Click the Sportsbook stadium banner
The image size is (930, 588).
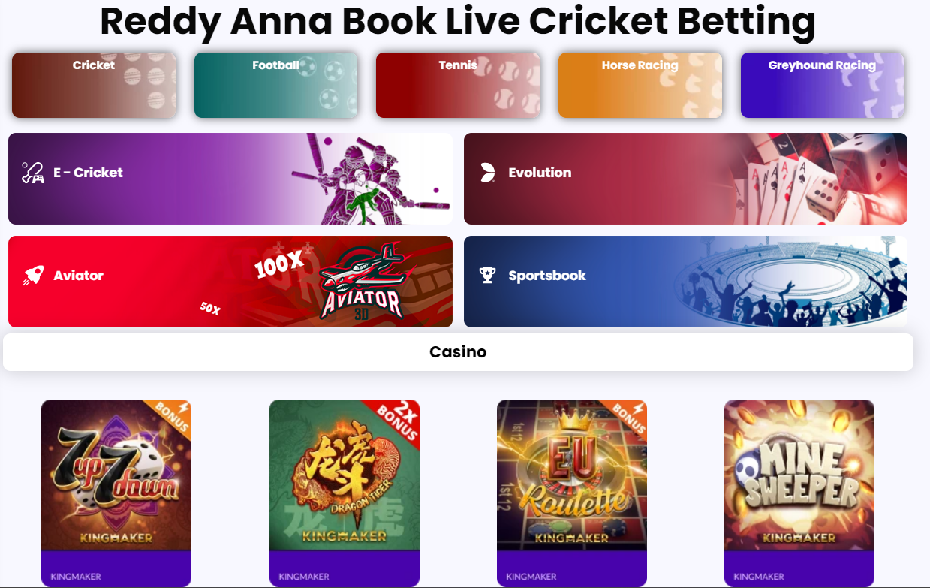tap(685, 282)
